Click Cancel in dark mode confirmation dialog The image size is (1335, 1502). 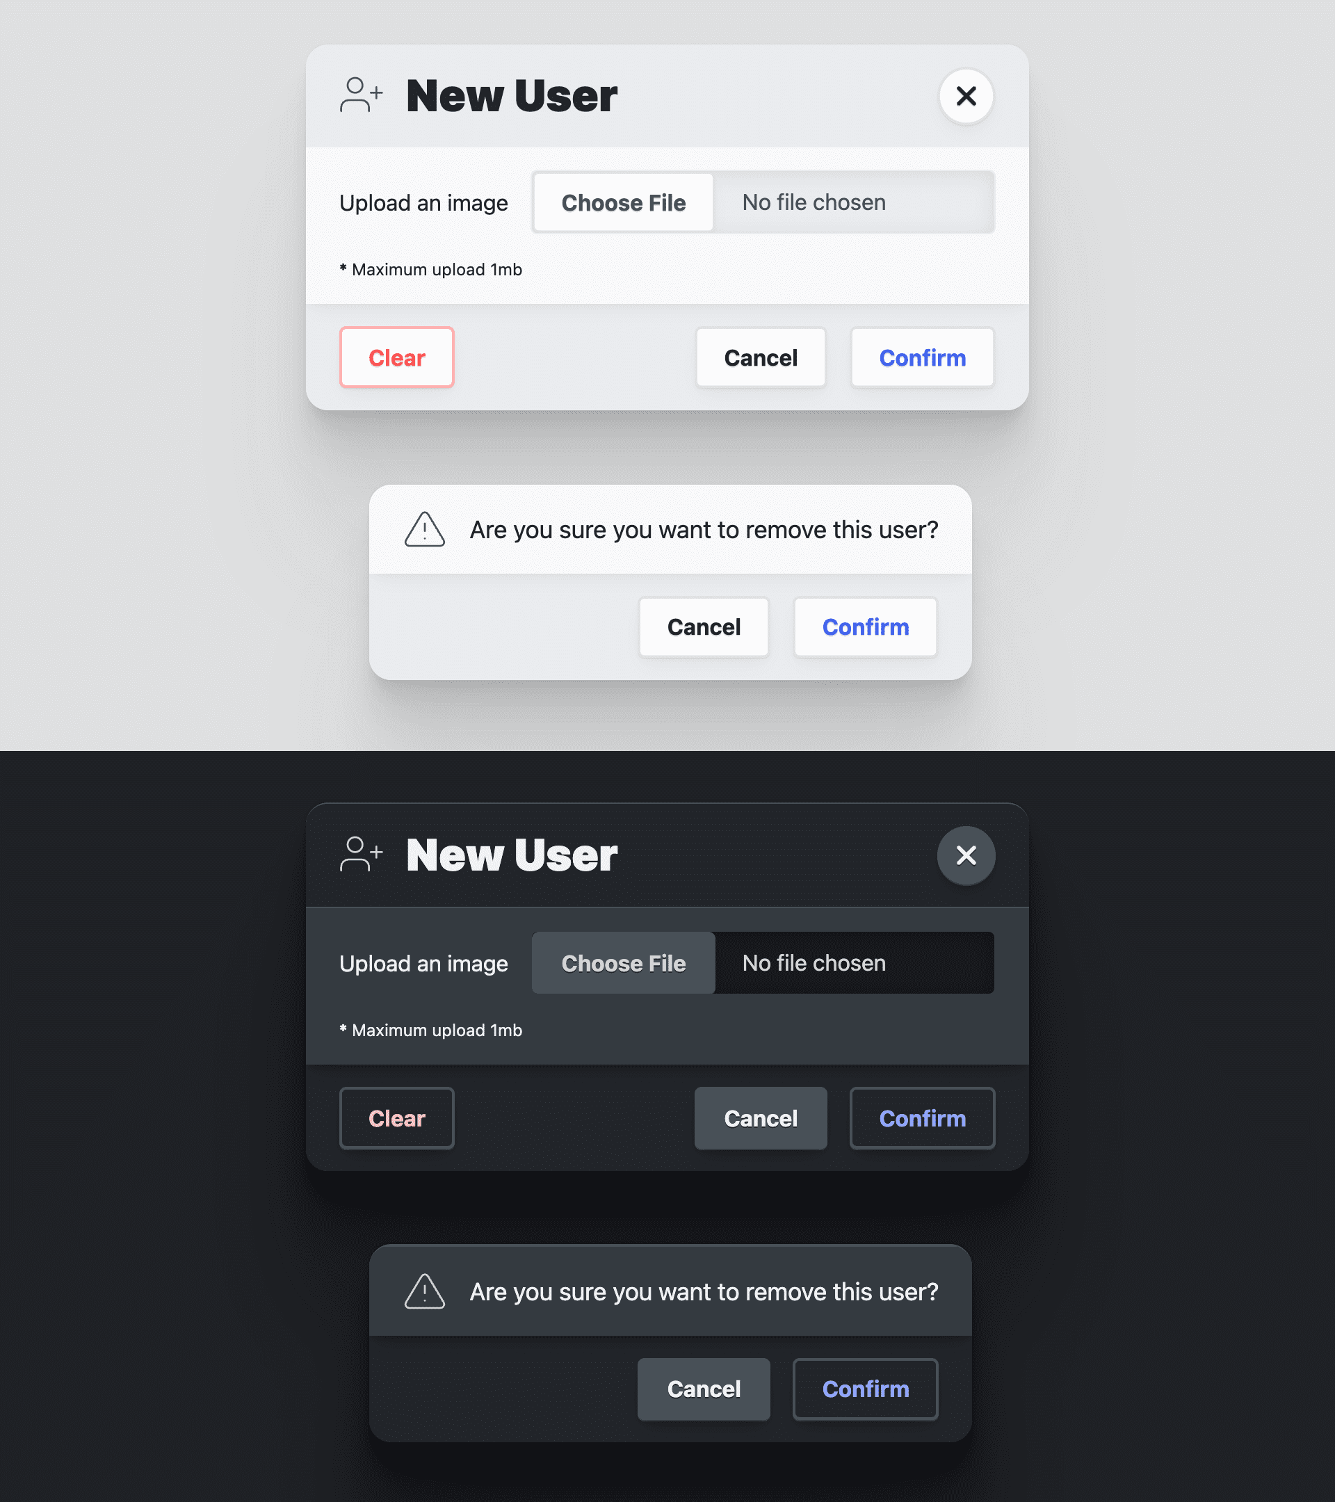(x=704, y=1389)
